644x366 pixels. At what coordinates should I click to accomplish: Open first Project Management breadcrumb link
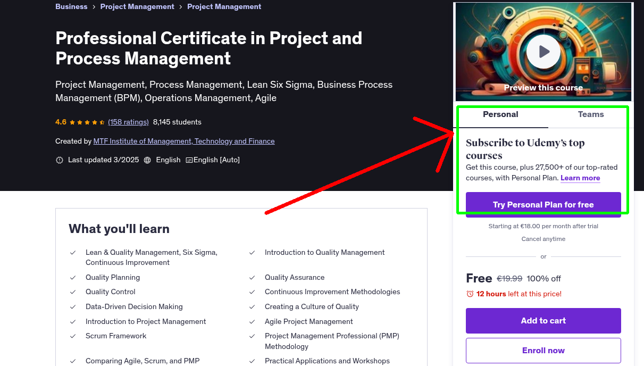(x=137, y=6)
